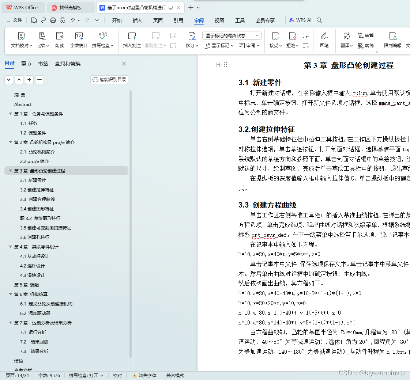Open the 会员专享 ribbon tab
Image resolution: width=410 pixels, height=380 pixels.
[265, 20]
